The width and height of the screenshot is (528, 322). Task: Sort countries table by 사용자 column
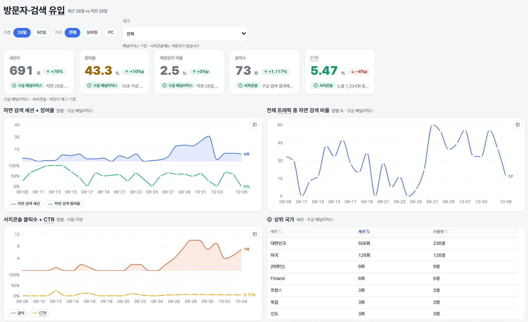click(x=441, y=231)
